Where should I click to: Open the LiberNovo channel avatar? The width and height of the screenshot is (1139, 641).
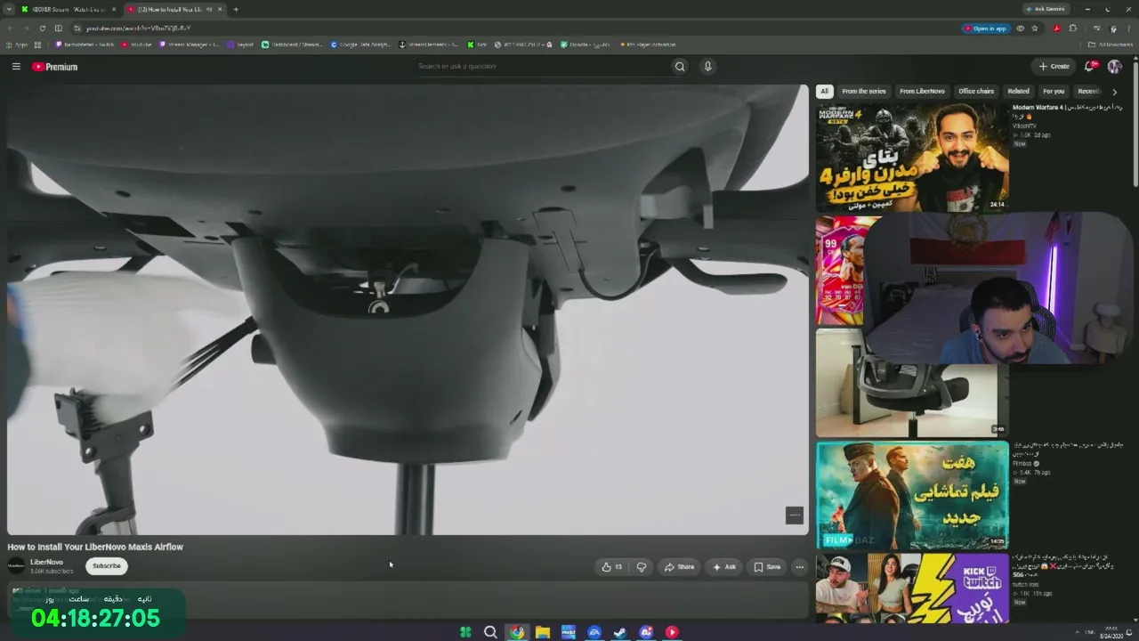16,565
